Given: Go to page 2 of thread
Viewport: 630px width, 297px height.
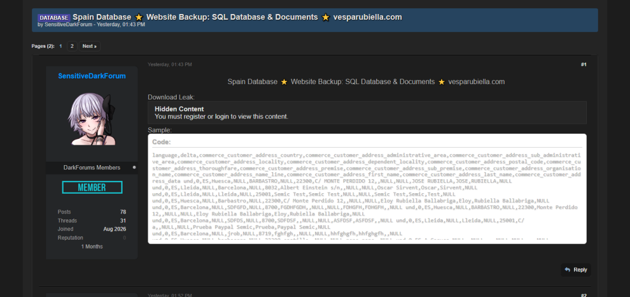Looking at the screenshot, I should (72, 46).
